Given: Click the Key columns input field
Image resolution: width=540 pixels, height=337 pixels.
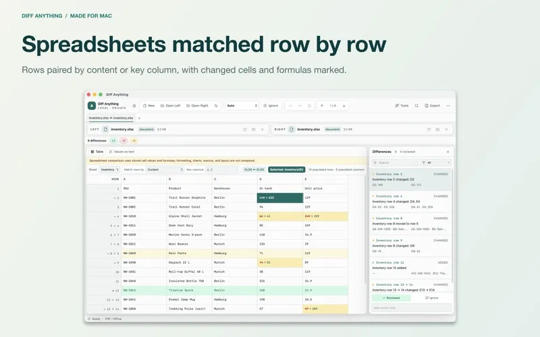Looking at the screenshot, I should pyautogui.click(x=222, y=170).
